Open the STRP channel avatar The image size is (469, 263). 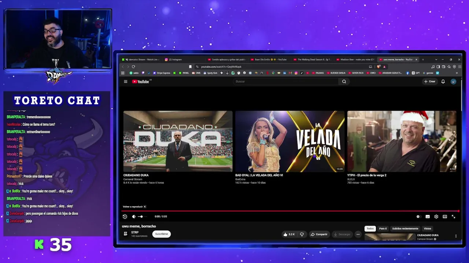tap(126, 234)
